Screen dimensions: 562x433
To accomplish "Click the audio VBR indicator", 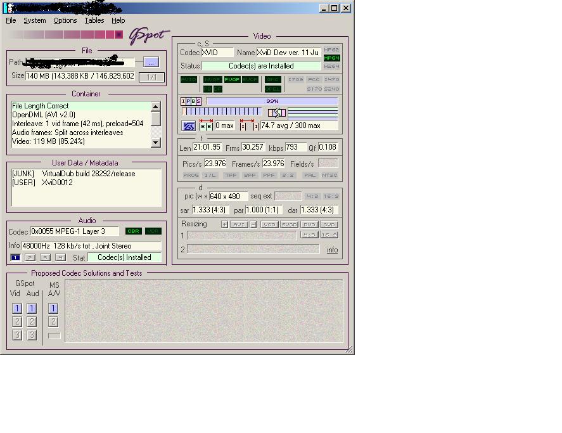I will (x=153, y=231).
